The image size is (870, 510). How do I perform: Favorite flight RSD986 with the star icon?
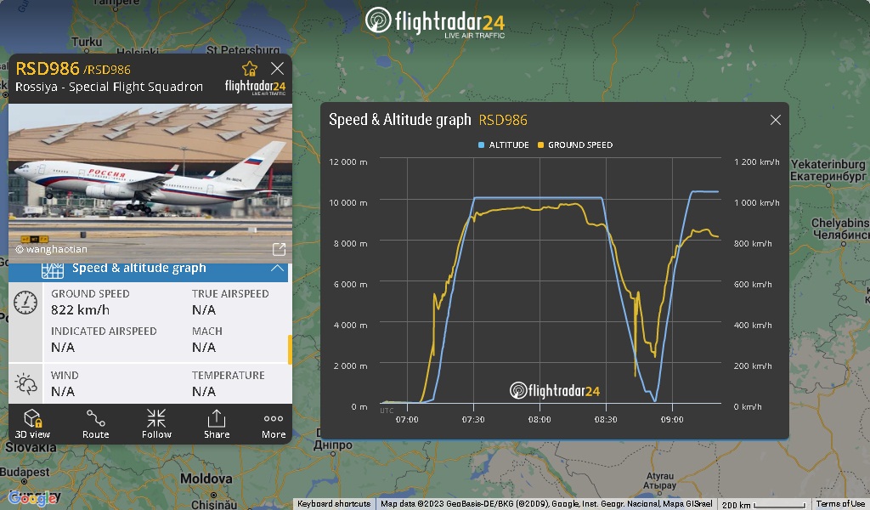[x=250, y=69]
